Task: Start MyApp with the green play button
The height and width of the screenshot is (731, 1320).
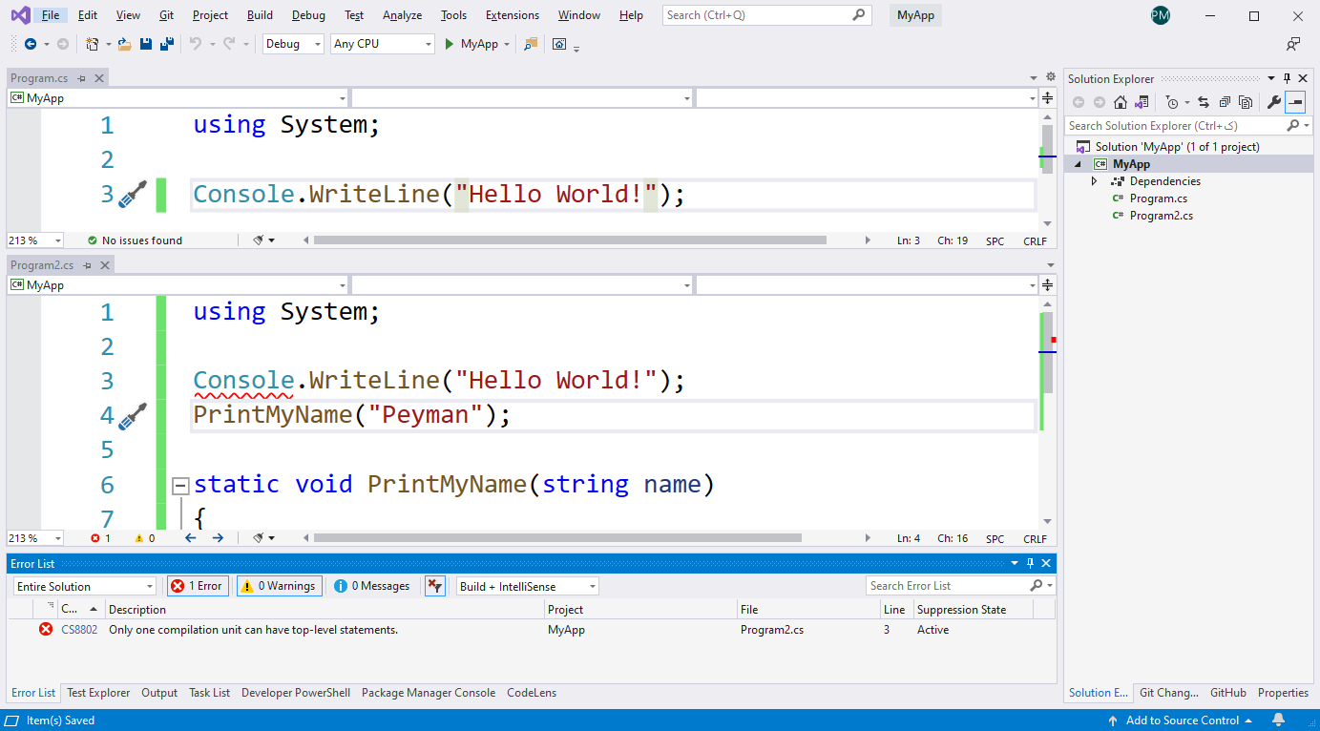Action: tap(450, 44)
